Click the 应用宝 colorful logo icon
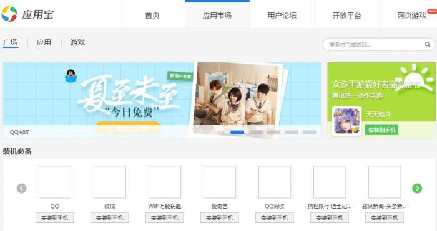This screenshot has width=437, height=231. coord(9,14)
